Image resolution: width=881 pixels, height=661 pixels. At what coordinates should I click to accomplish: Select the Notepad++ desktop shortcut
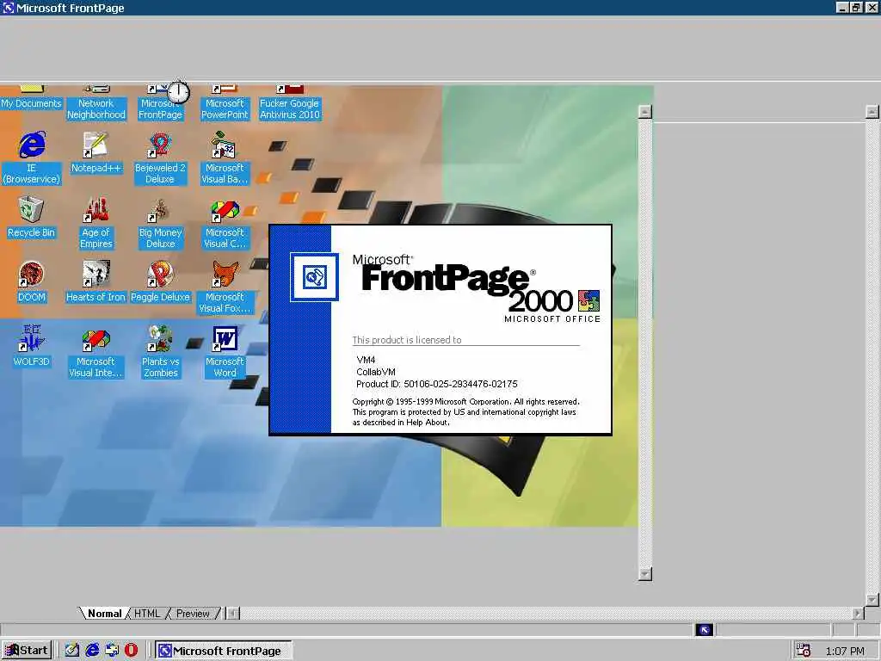[96, 153]
